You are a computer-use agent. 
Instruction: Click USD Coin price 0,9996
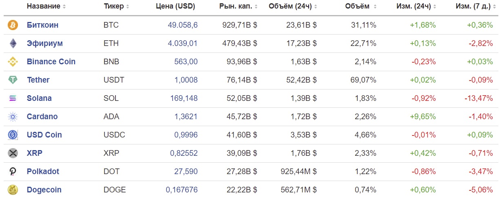[186, 135]
